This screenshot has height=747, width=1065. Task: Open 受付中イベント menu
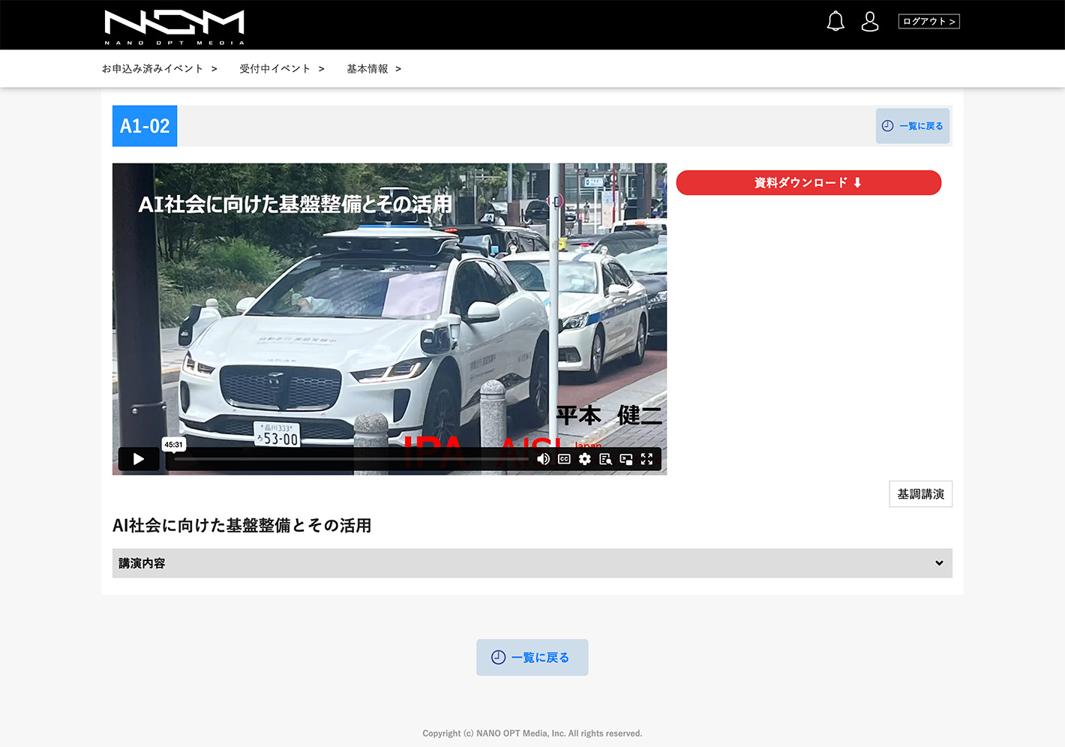281,69
